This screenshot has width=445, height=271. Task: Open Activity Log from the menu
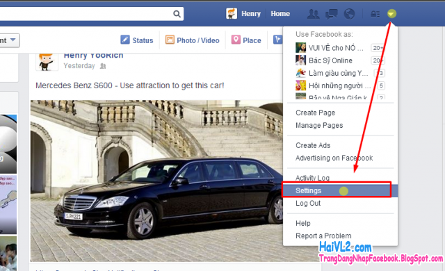tap(312, 178)
